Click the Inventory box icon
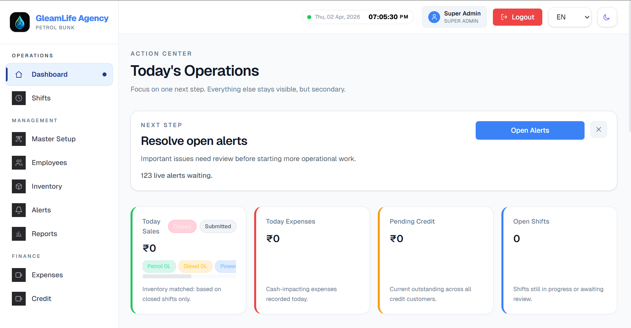This screenshot has width=631, height=328. click(x=19, y=186)
